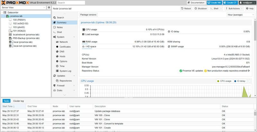Screen dimensions: 257x132
Task: Open Certificates settings
Action: click(x=65, y=47)
